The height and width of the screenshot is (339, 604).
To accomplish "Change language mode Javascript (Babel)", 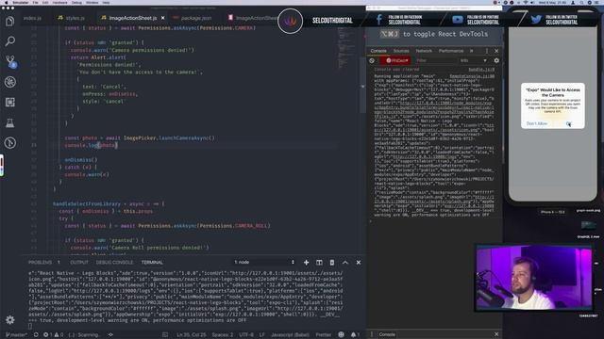I will click(x=290, y=335).
